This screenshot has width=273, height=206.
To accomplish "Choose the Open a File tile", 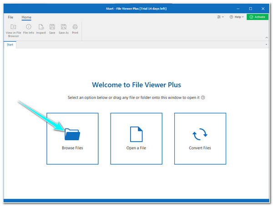I will coord(136,138).
